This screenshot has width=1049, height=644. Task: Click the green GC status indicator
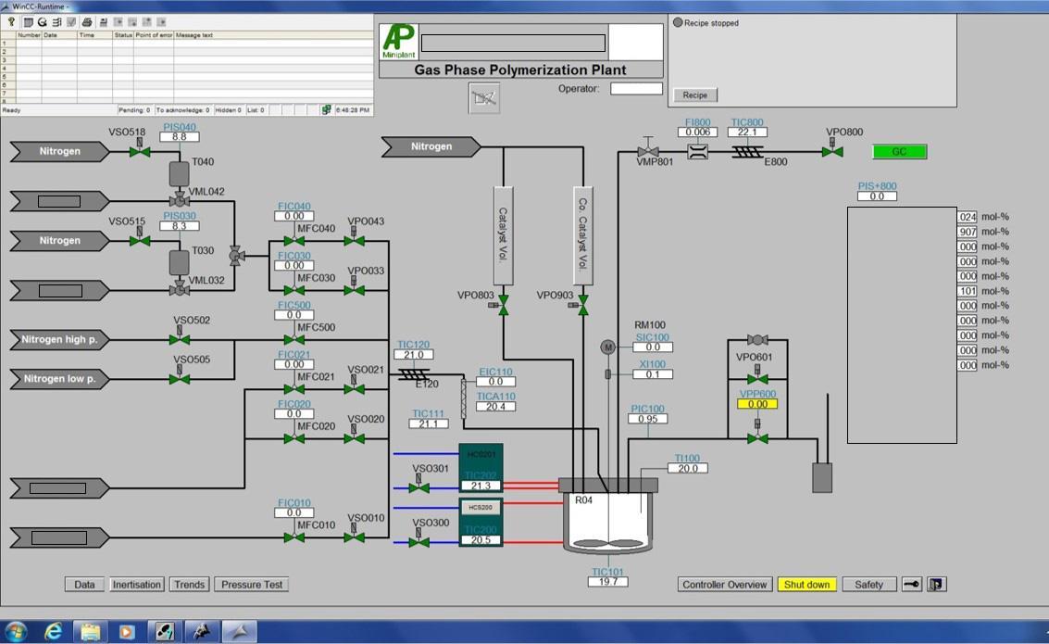(899, 151)
